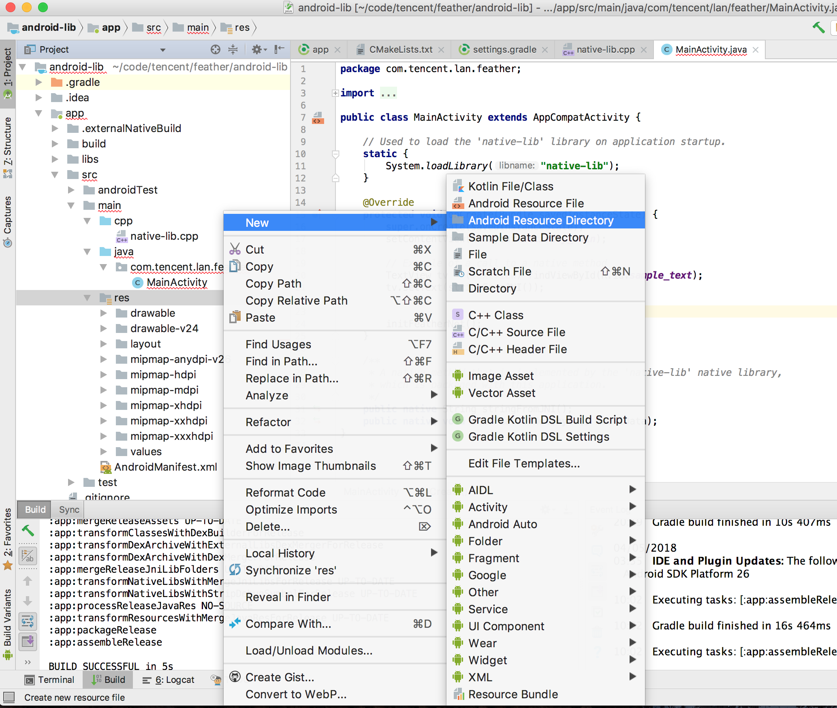Click the green hammer Make Project icon
This screenshot has height=708, width=837.
click(818, 28)
